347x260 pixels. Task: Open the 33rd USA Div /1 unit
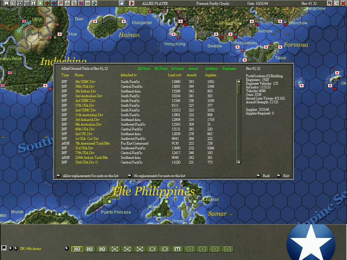(x=86, y=162)
